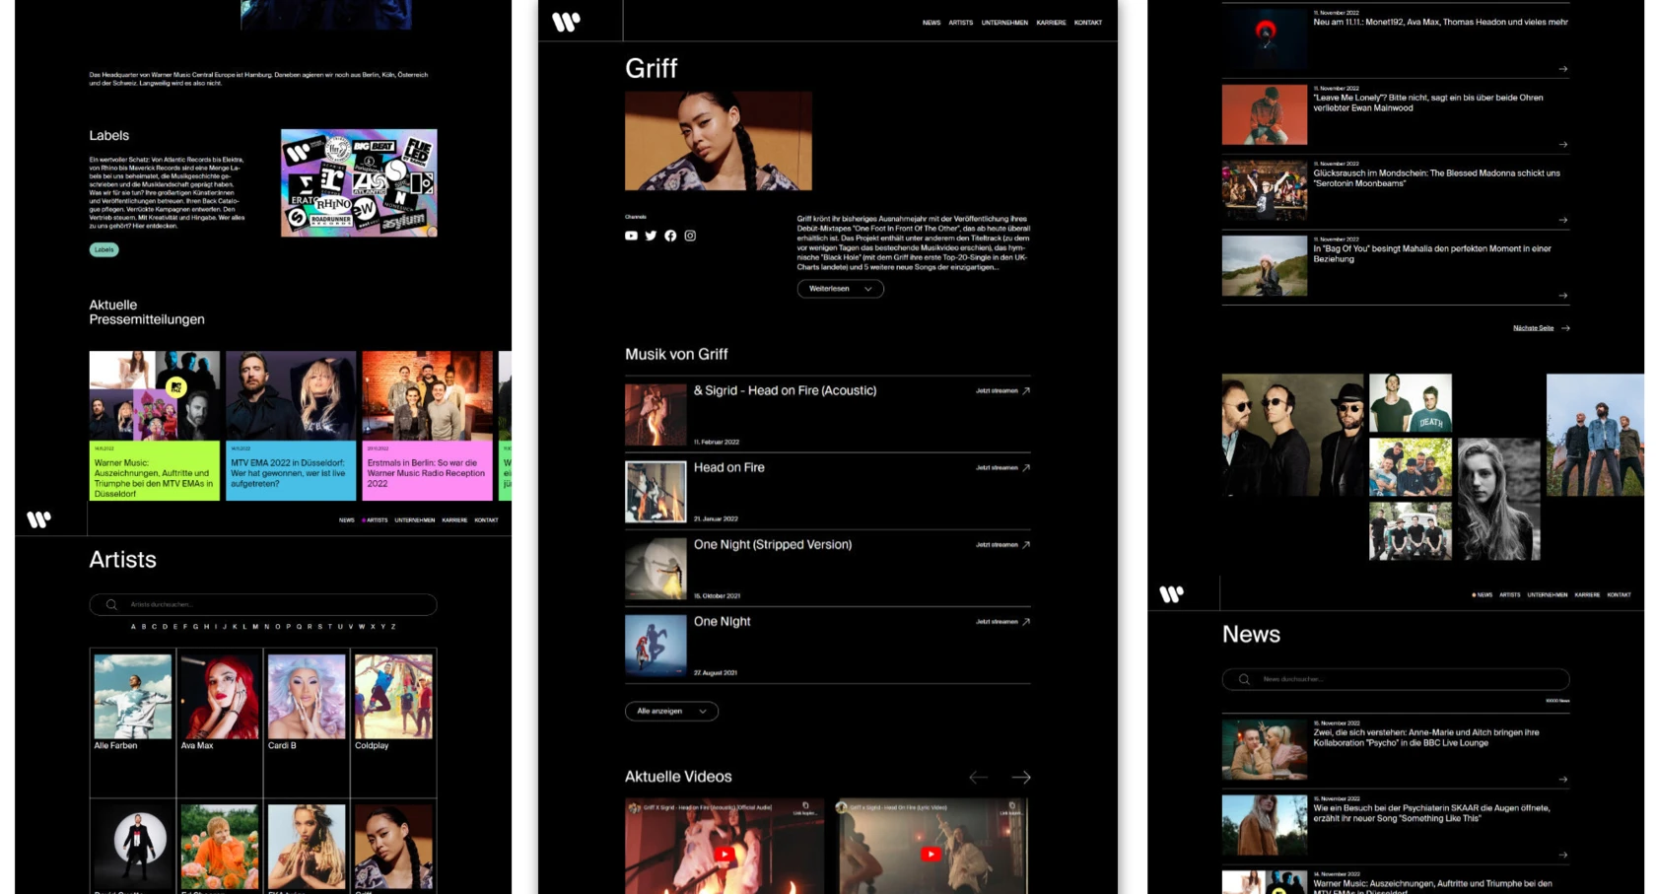Click Griff's portrait photo
The width and height of the screenshot is (1656, 894).
(719, 141)
